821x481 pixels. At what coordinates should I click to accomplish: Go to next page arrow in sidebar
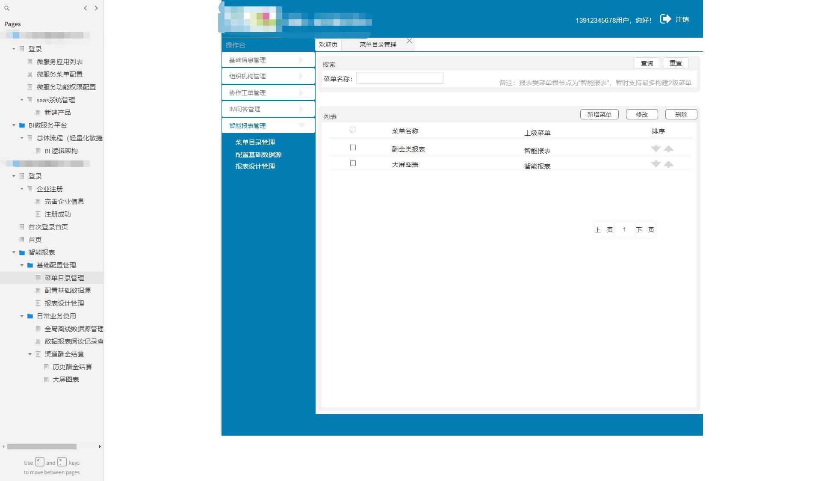(x=96, y=8)
